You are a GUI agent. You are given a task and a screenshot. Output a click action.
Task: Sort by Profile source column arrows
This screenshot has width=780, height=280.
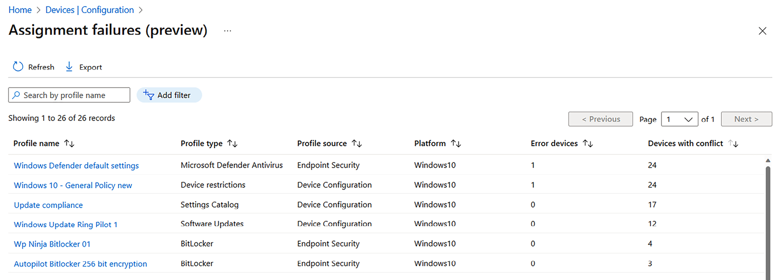(x=357, y=143)
